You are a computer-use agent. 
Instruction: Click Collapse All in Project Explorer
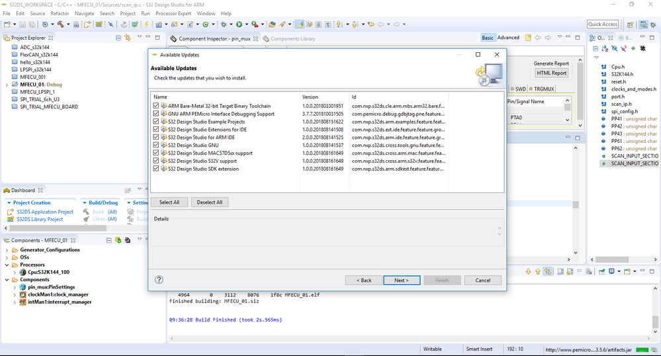118,38
